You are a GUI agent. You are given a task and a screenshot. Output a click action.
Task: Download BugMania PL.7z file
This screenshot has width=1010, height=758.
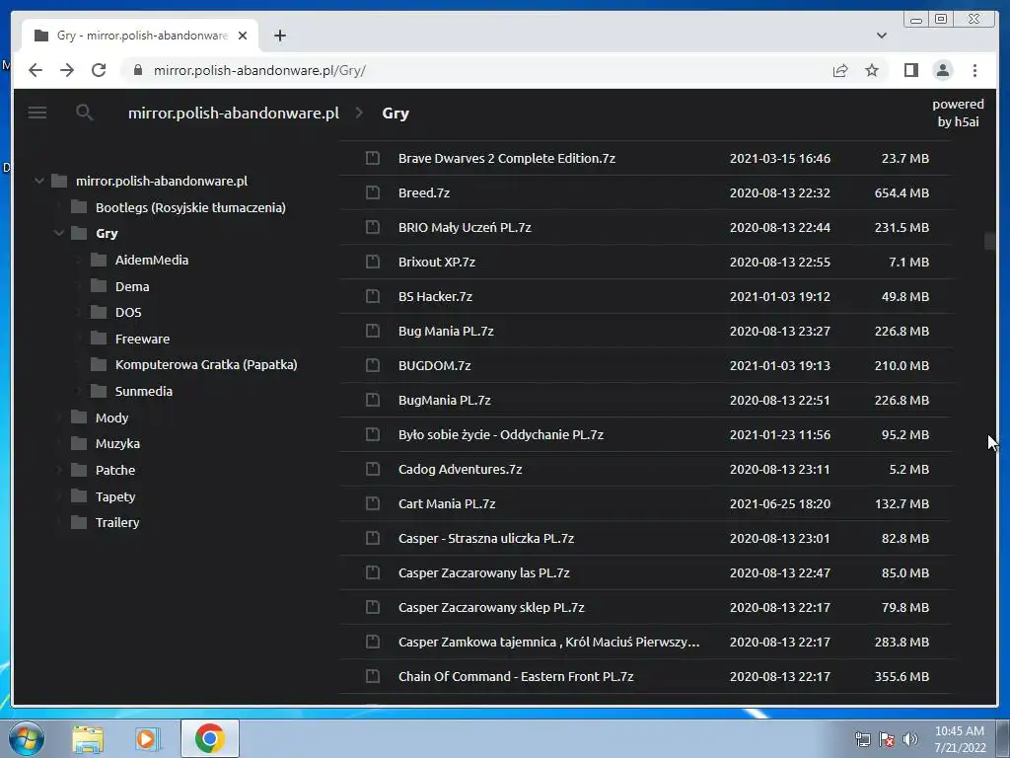(445, 400)
